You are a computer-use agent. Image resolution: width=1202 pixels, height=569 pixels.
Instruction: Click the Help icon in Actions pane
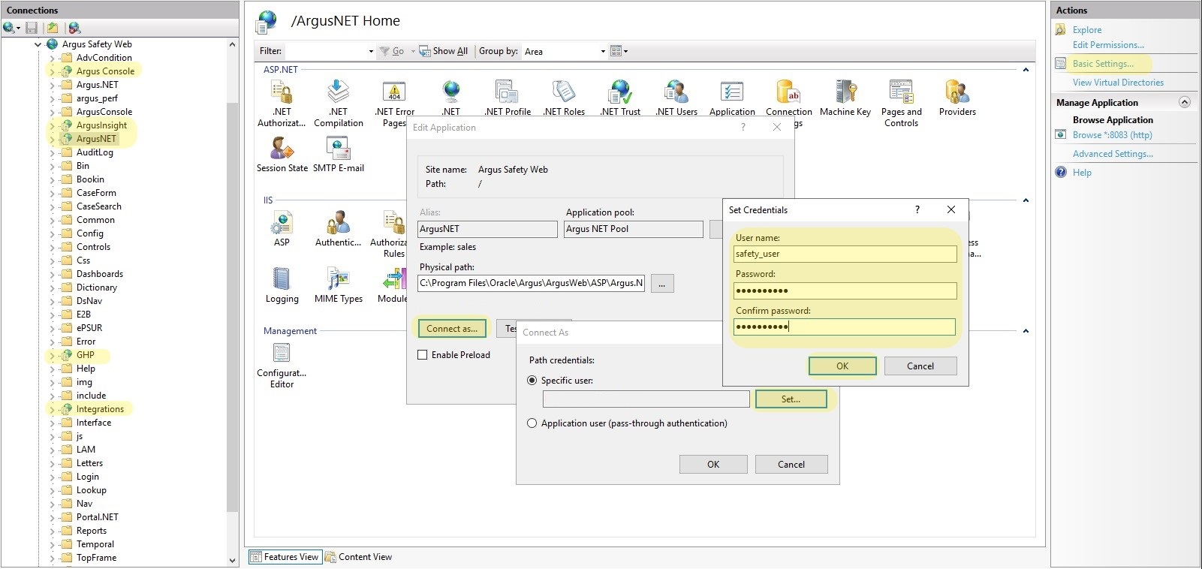click(1061, 173)
